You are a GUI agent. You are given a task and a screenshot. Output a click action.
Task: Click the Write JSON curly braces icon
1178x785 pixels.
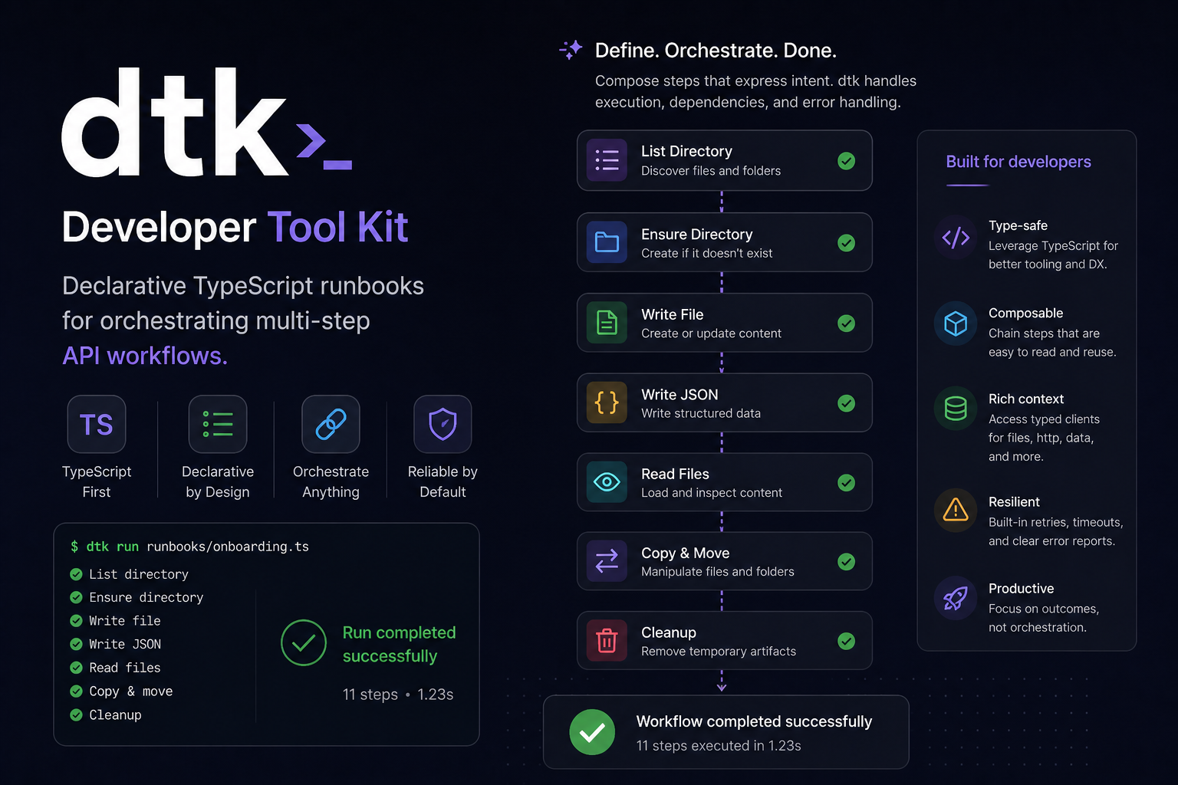(x=607, y=402)
